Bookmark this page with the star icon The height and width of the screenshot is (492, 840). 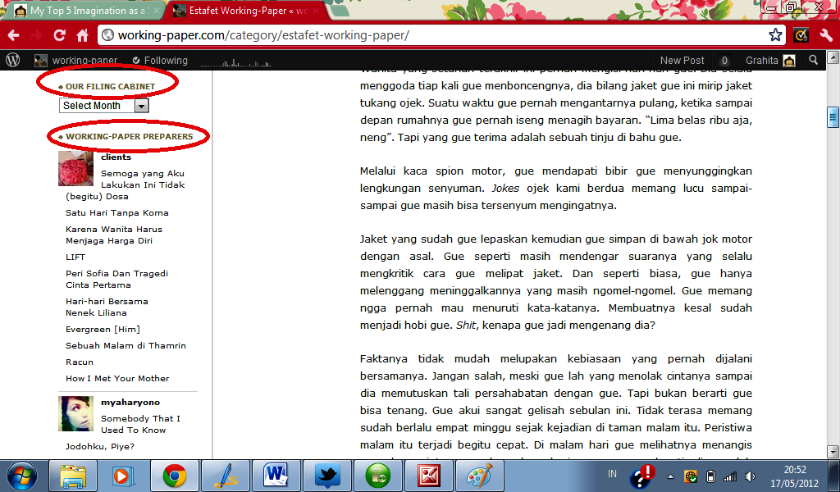click(x=775, y=35)
